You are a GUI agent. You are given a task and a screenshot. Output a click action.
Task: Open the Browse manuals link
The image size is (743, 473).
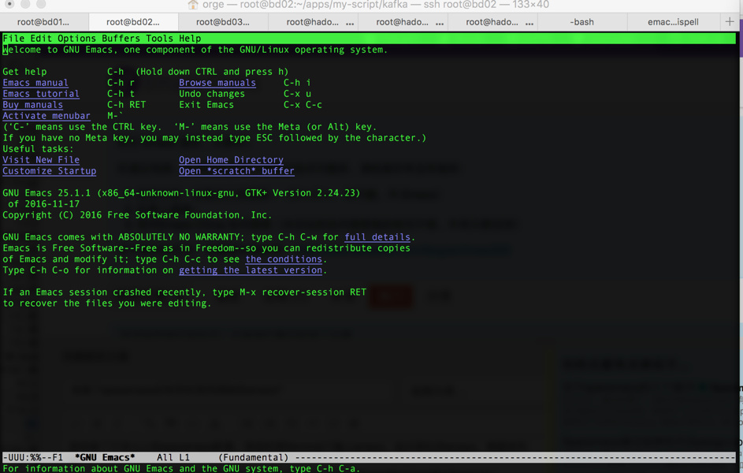point(217,83)
